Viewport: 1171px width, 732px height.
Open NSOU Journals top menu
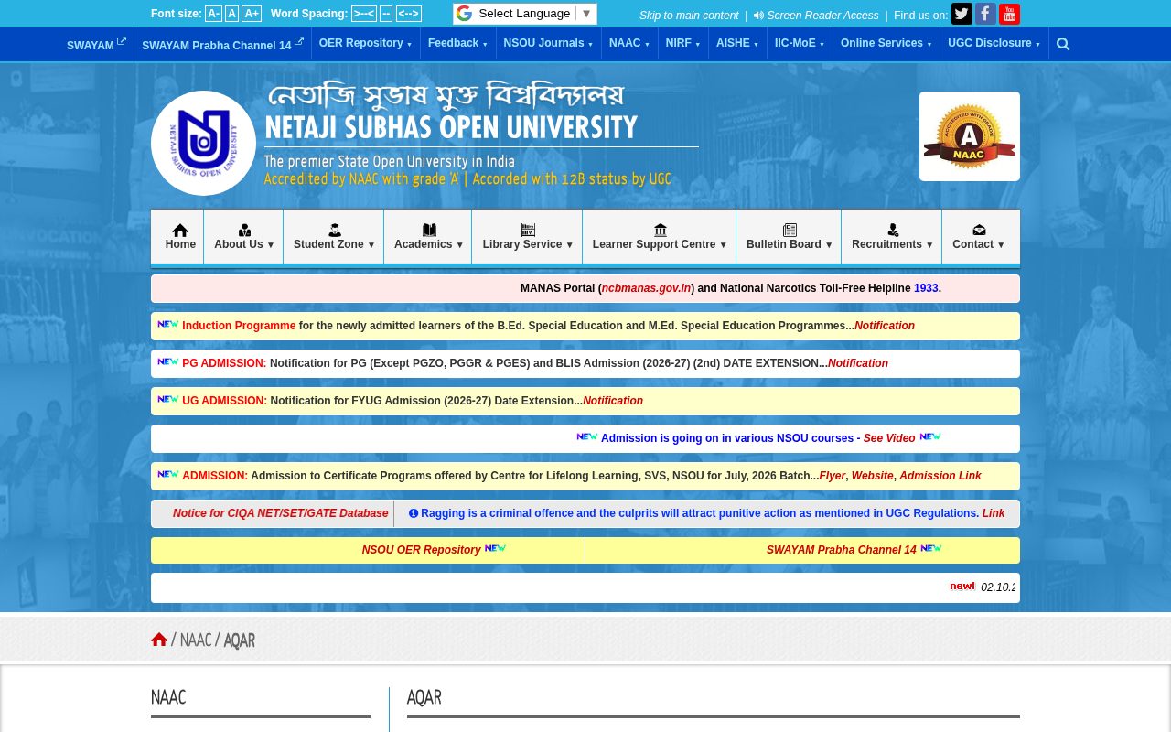548,44
